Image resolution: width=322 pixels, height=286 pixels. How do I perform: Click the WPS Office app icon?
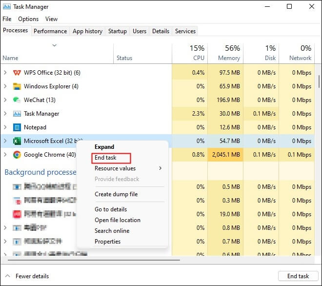[x=17, y=73]
